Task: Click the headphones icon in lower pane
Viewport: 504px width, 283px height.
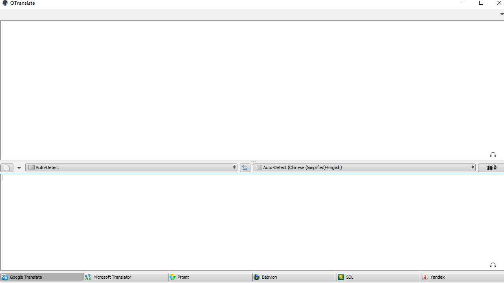Action: click(493, 265)
